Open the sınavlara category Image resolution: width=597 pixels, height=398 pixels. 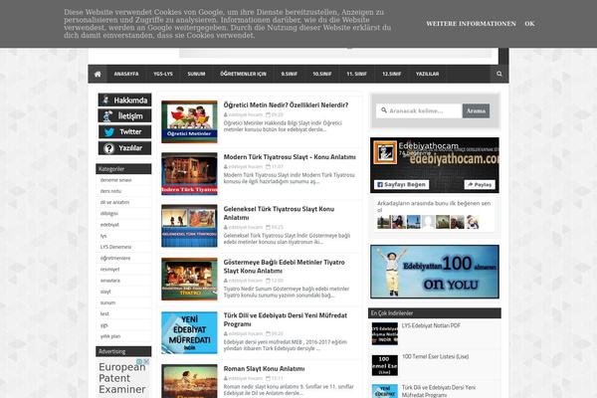[110, 281]
